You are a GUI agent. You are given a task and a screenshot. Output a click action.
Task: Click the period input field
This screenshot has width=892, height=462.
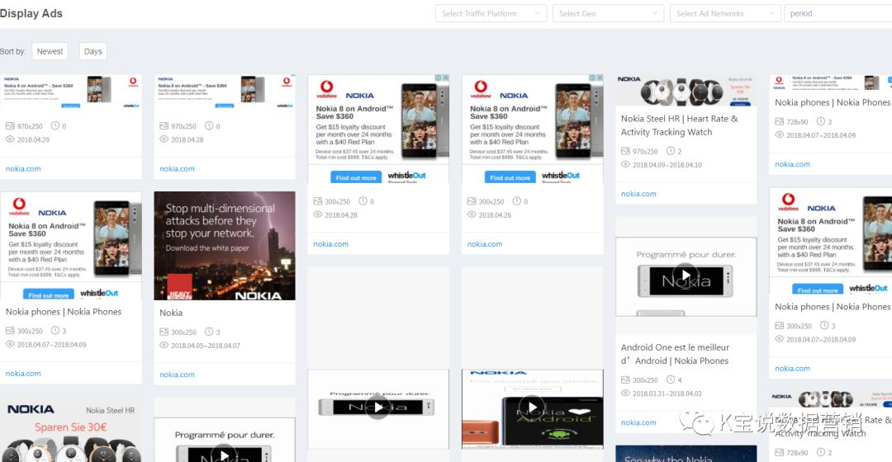click(838, 13)
